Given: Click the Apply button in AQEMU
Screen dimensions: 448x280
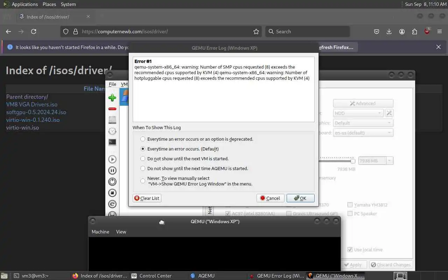Looking at the screenshot, I should (353, 265).
